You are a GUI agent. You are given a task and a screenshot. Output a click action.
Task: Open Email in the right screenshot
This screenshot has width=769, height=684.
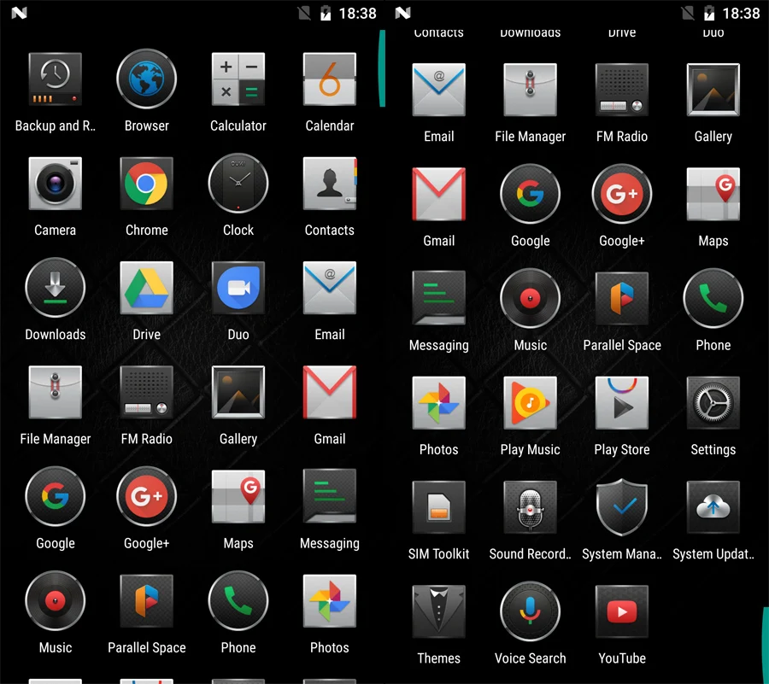(438, 90)
